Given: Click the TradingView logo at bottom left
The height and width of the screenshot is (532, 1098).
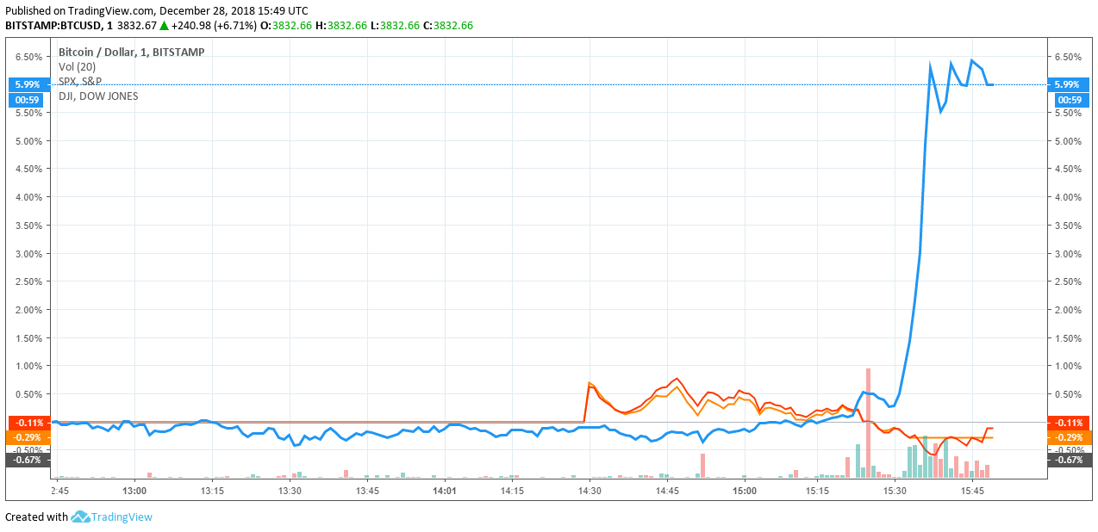Looking at the screenshot, I should (79, 517).
